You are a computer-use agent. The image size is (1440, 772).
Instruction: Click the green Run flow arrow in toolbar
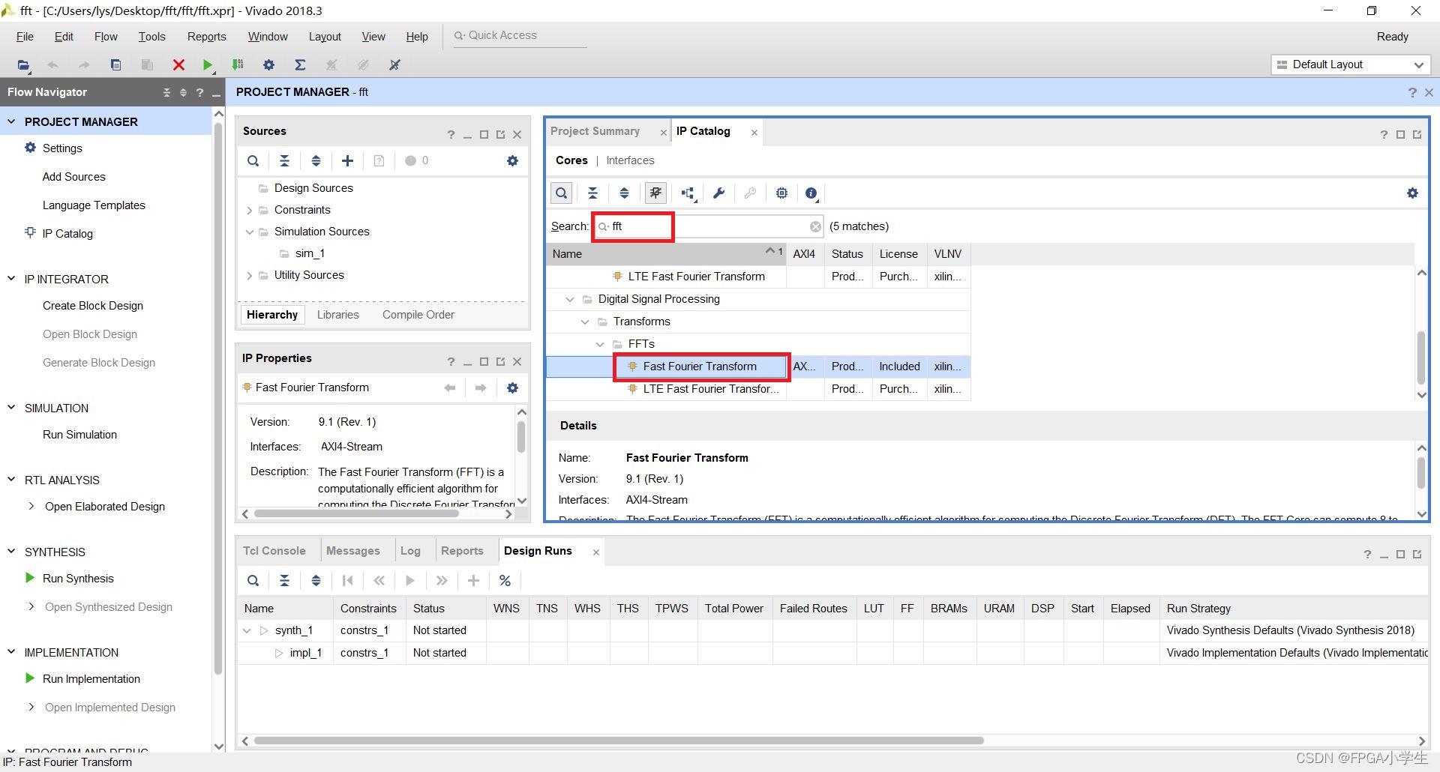(x=207, y=65)
